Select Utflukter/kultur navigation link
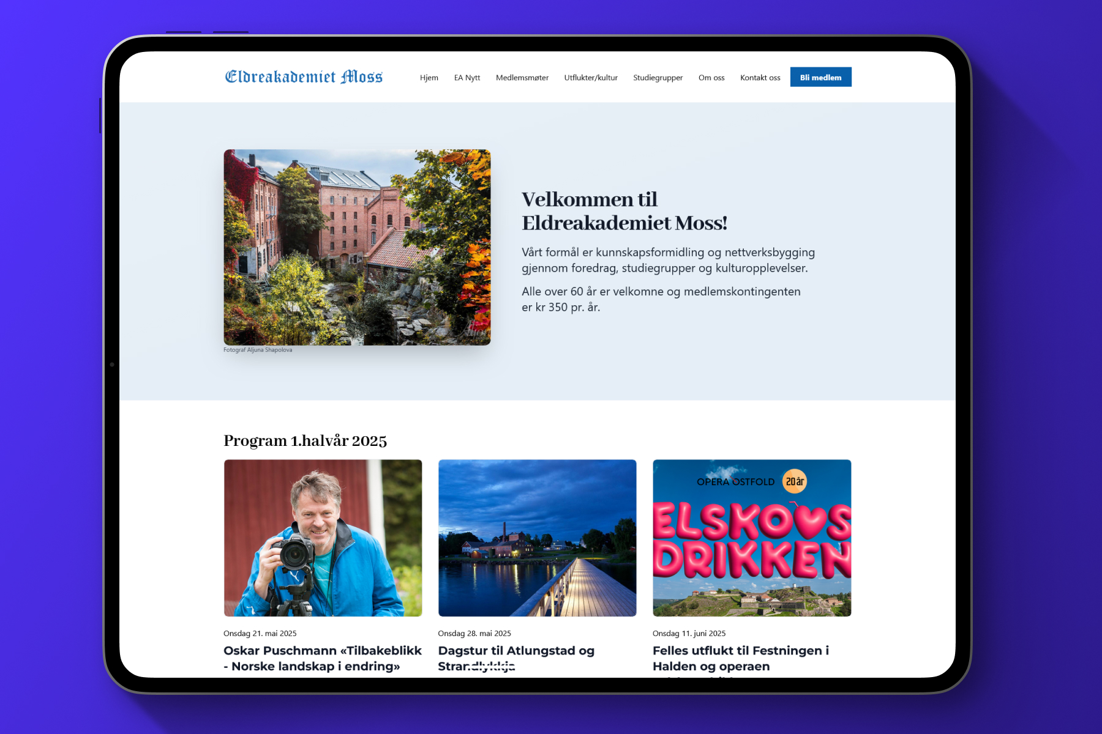The height and width of the screenshot is (734, 1102). pyautogui.click(x=591, y=78)
